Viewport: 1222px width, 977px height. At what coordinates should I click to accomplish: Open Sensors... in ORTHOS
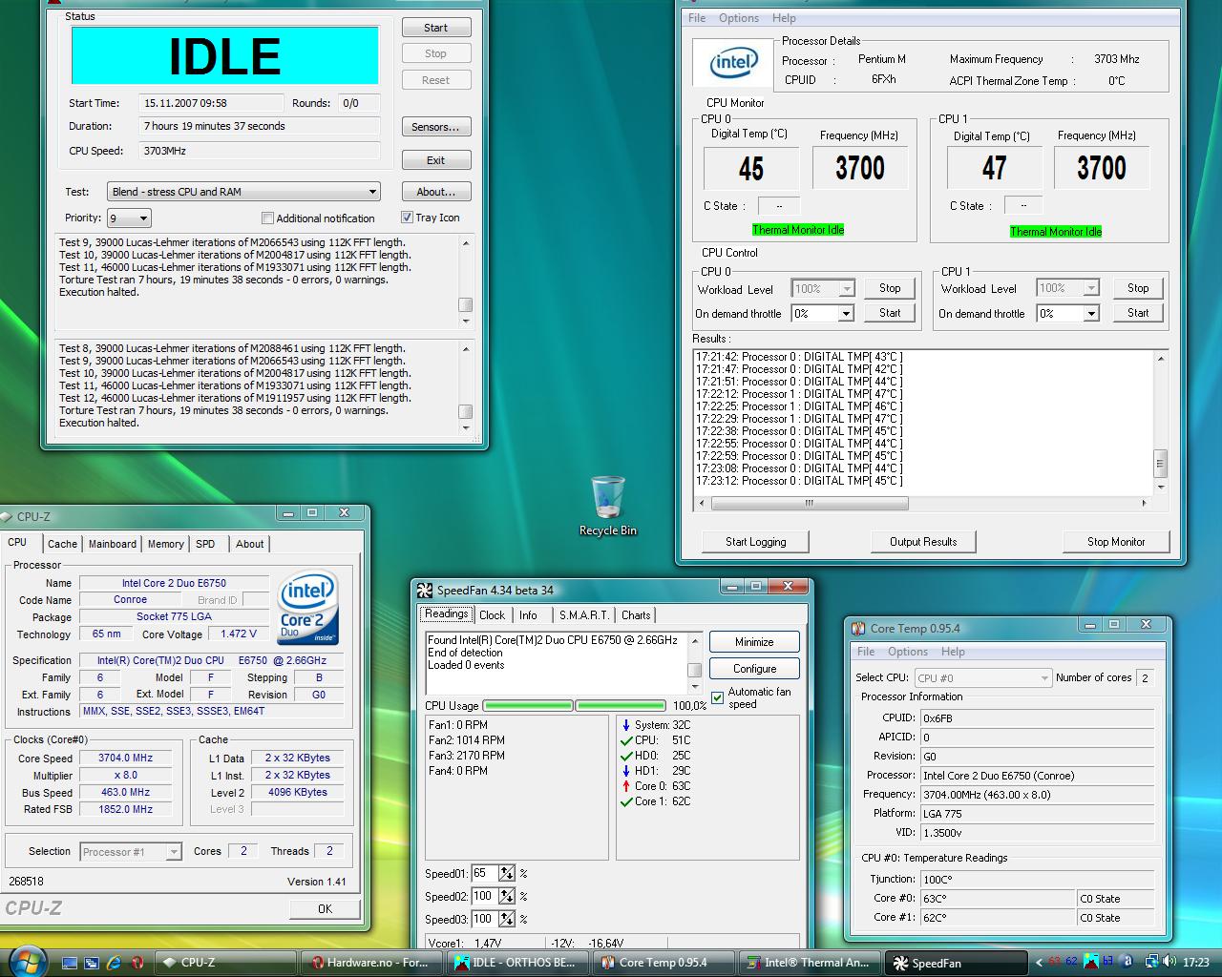[435, 127]
